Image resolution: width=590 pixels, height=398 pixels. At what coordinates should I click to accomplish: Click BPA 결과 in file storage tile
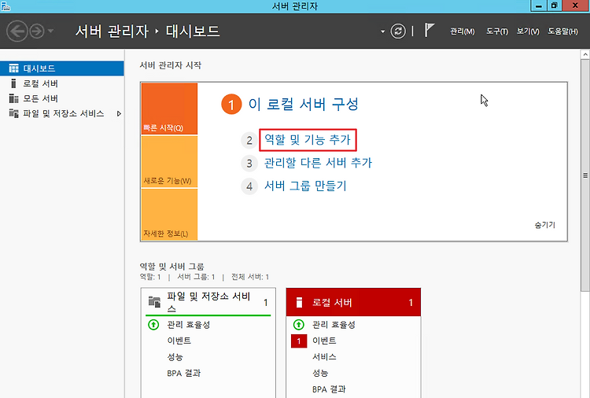(x=184, y=373)
